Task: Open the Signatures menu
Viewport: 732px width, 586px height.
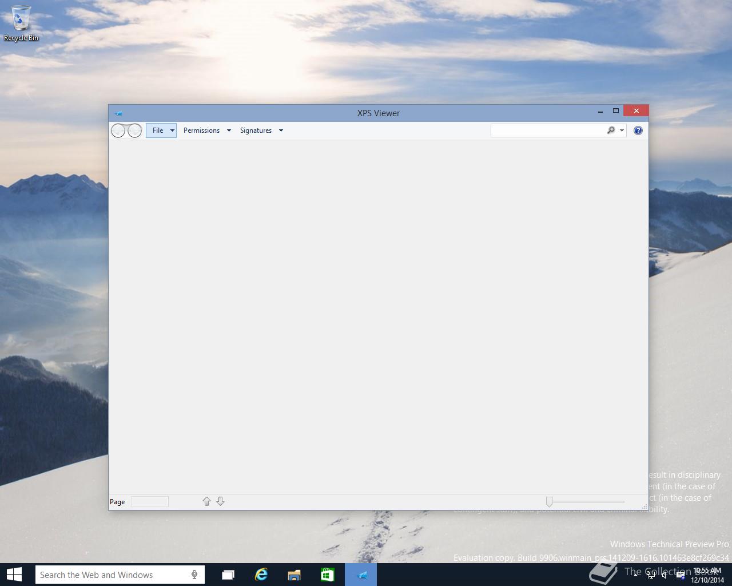Action: (261, 130)
